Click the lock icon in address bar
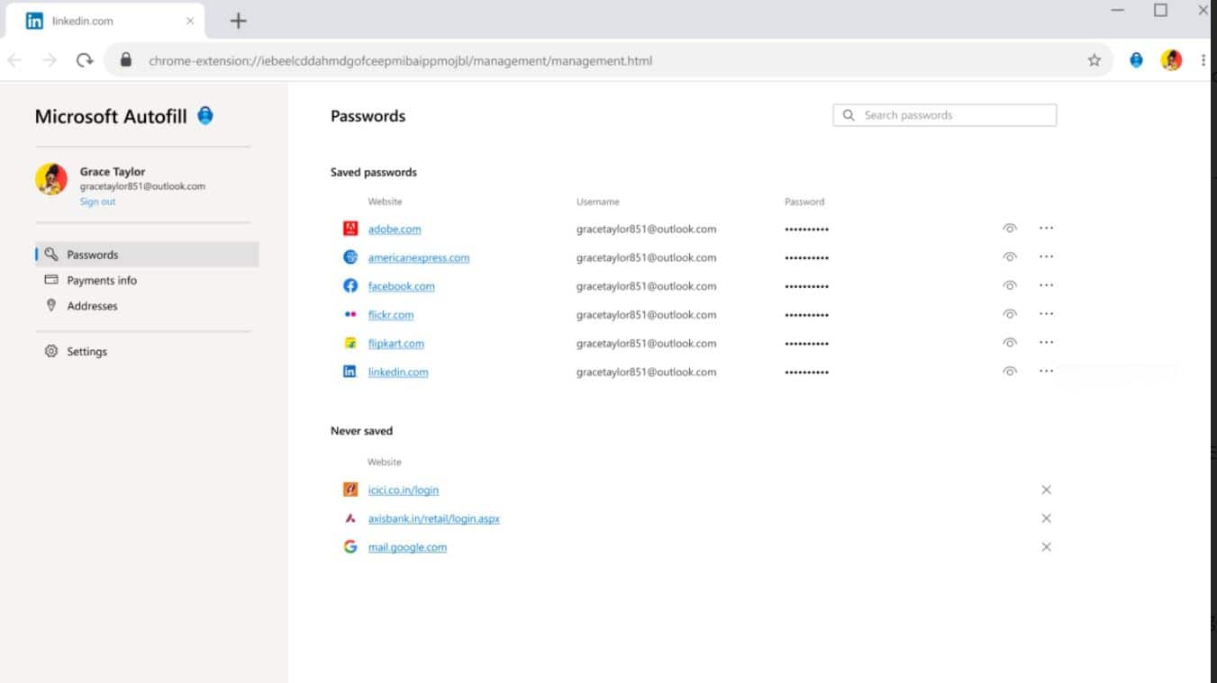The image size is (1217, 683). [126, 60]
